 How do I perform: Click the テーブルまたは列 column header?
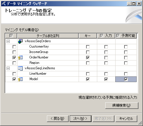pos(48,36)
